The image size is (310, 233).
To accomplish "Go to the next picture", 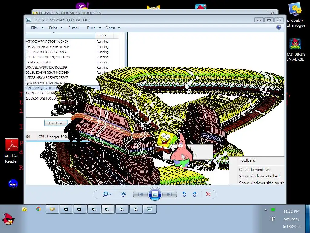I will pyautogui.click(x=170, y=194).
